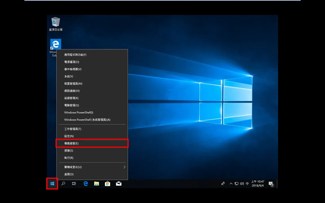Screen dimensions: 325x203
Task: Open Microsoft Store taskbar icon
Action: (107, 184)
